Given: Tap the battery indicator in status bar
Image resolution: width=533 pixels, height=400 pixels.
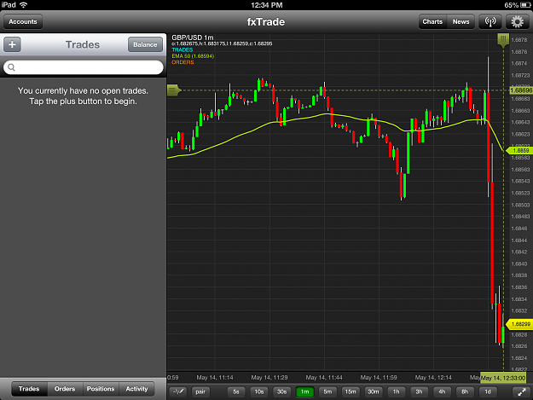Looking at the screenshot, I should pyautogui.click(x=524, y=5).
